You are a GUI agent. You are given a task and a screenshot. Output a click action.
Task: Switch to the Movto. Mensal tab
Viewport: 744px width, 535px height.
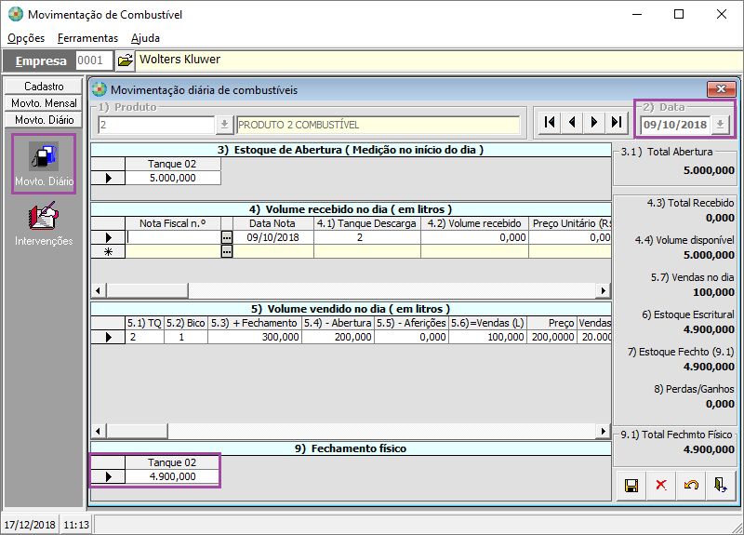44,103
